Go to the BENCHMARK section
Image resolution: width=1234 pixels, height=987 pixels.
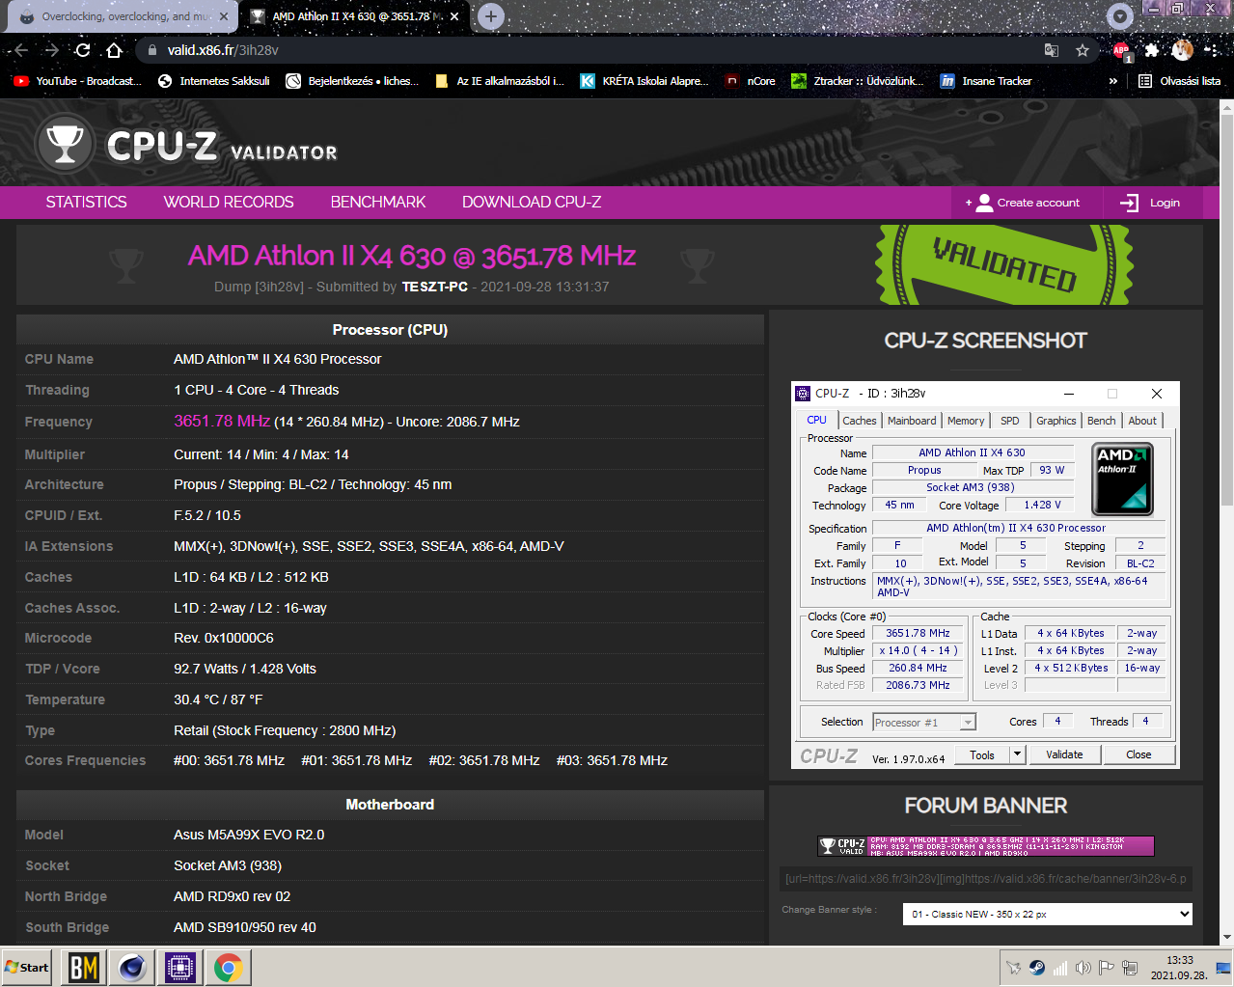(x=378, y=202)
